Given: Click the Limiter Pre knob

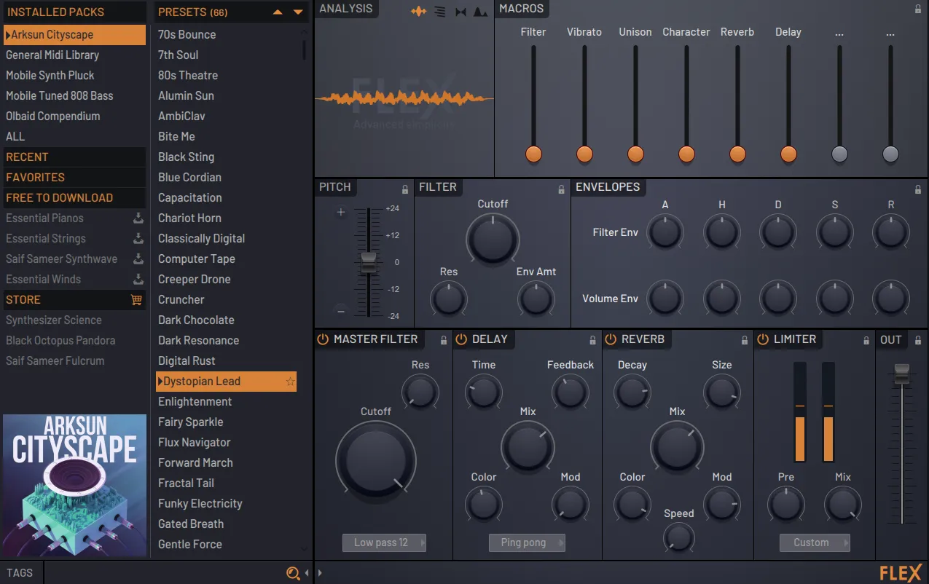Looking at the screenshot, I should (x=785, y=504).
